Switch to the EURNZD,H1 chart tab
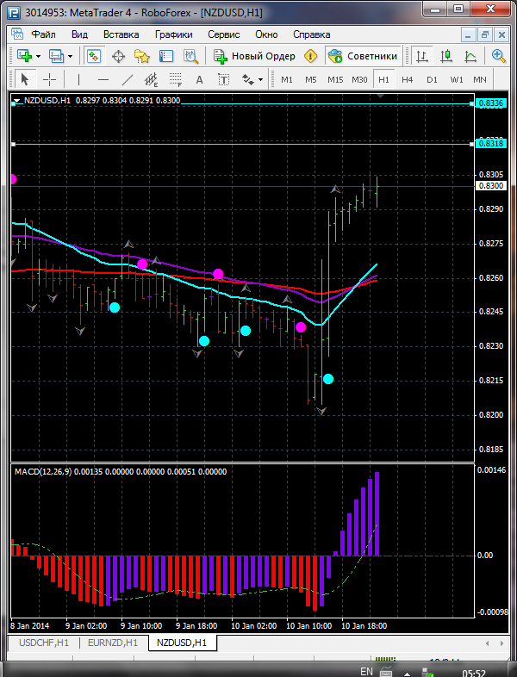Image resolution: width=517 pixels, height=677 pixels. click(113, 643)
